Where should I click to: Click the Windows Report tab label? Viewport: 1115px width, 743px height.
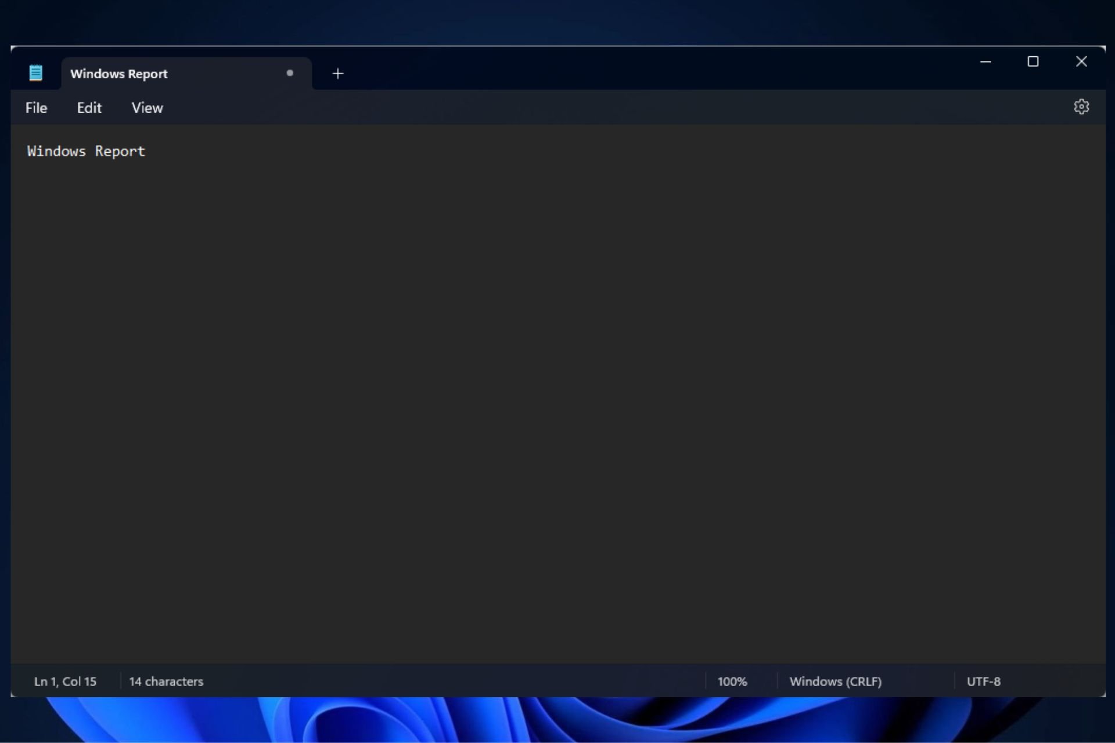118,73
